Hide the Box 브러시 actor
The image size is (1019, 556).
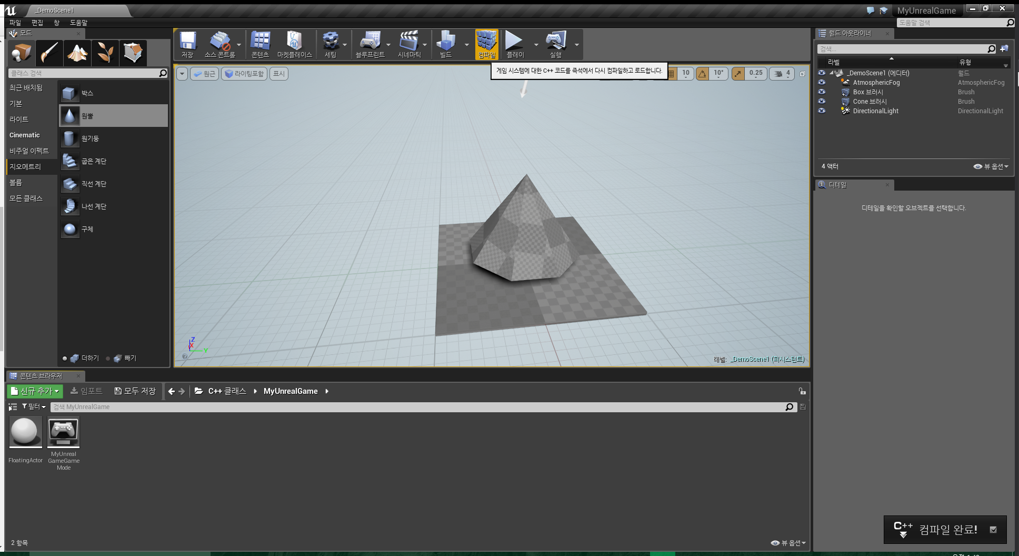822,92
